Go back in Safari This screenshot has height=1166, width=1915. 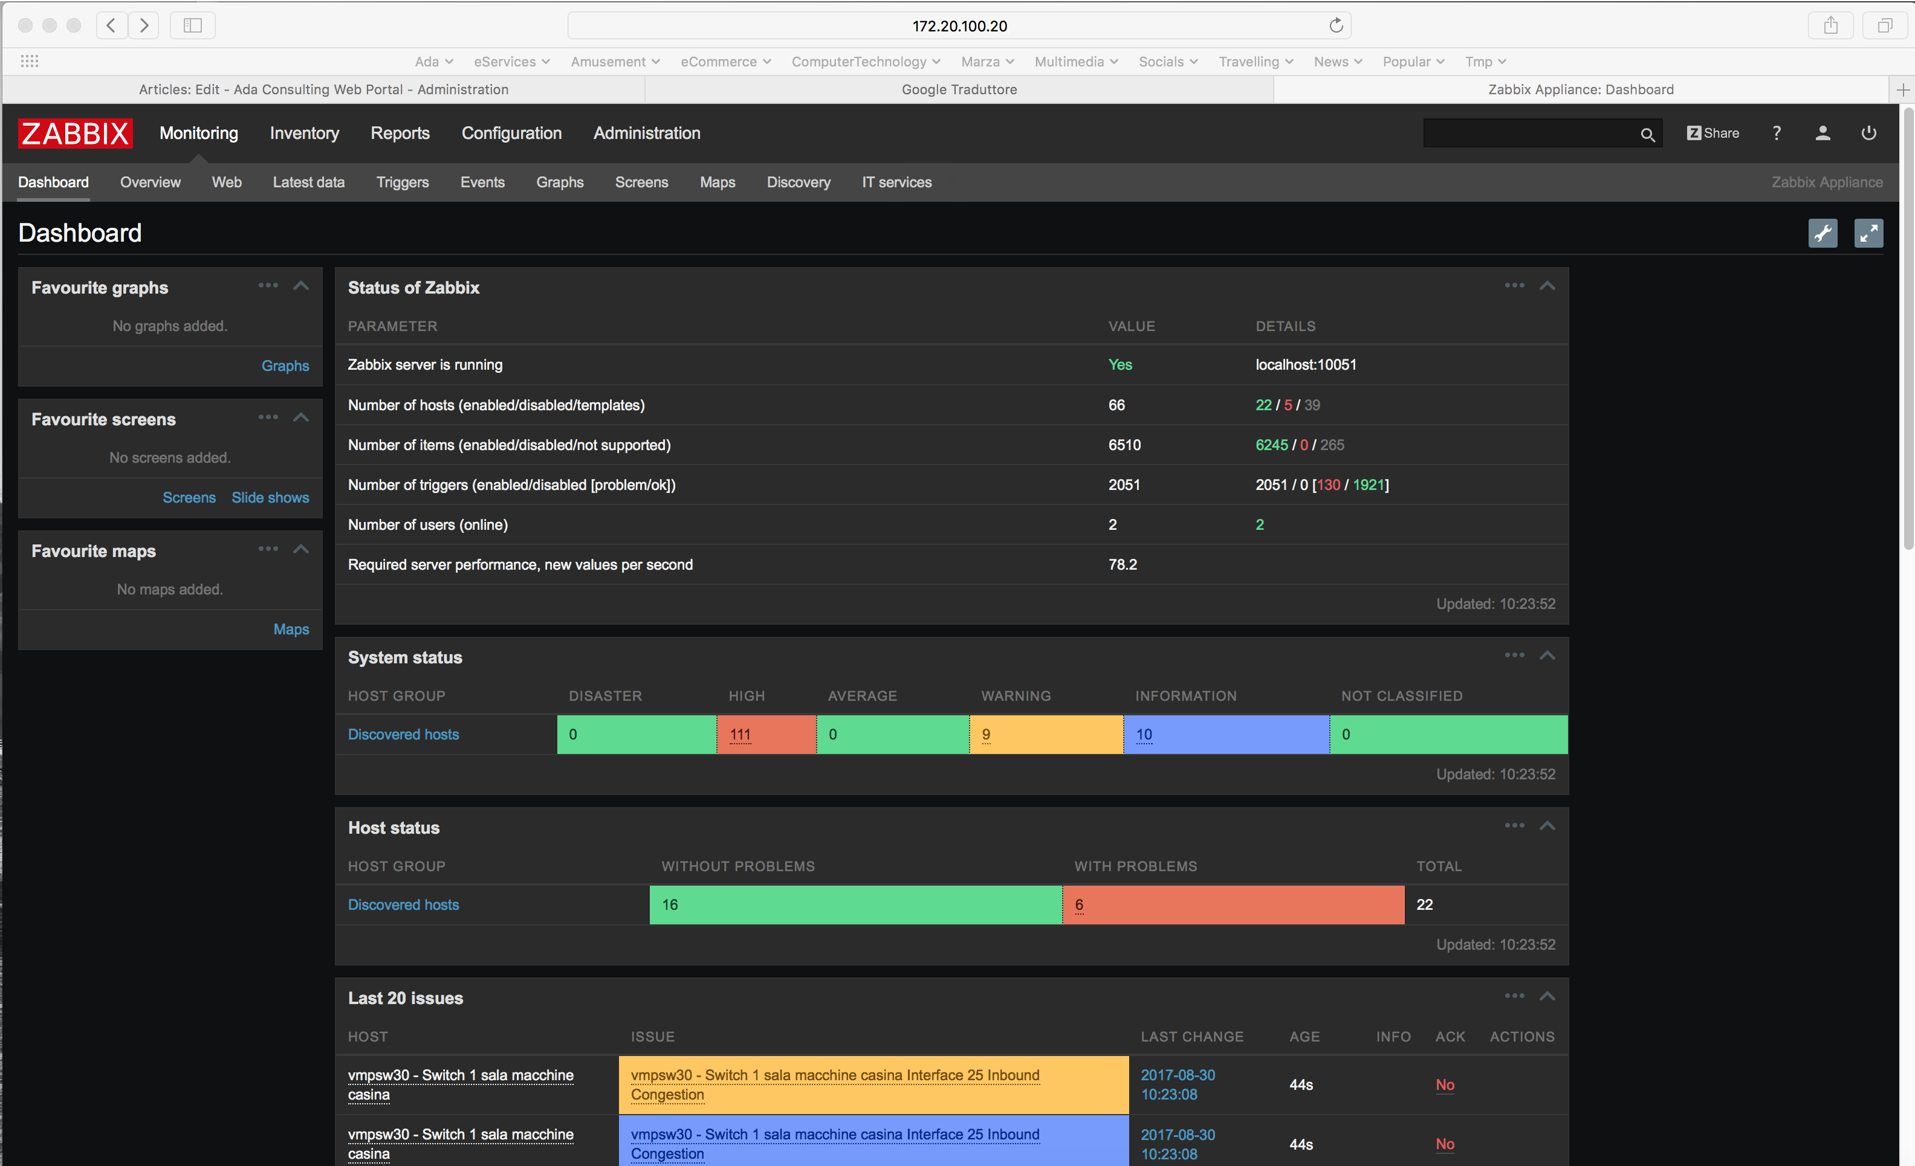tap(111, 25)
